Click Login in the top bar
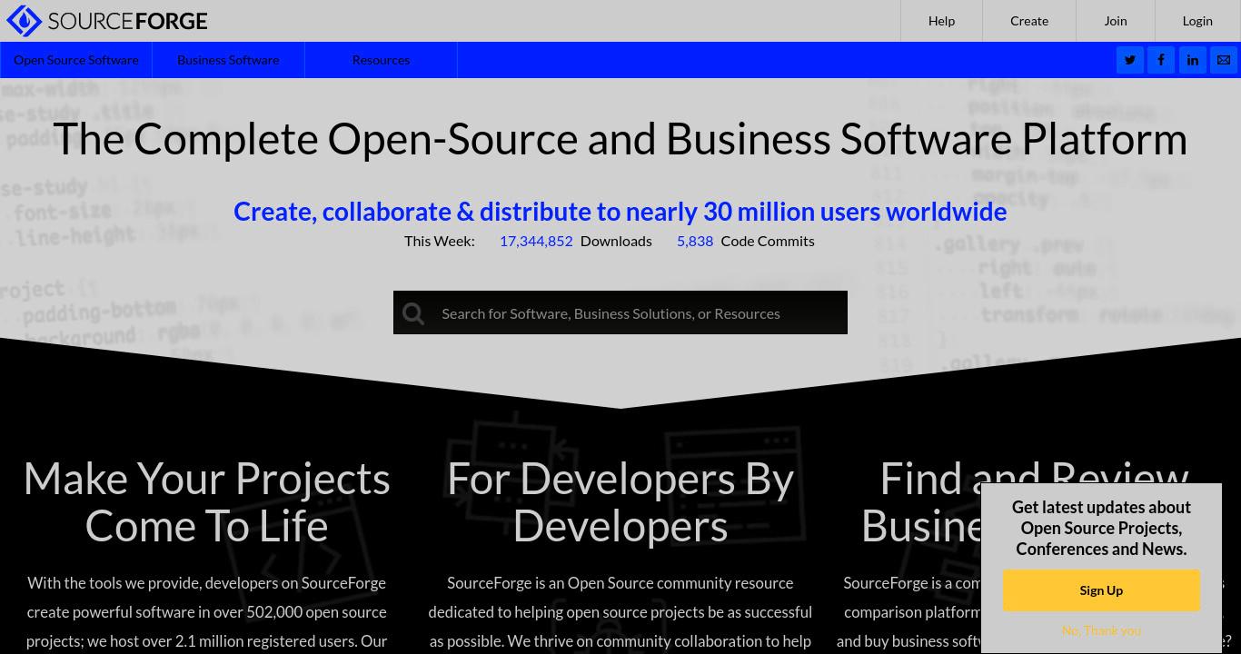 click(1197, 21)
